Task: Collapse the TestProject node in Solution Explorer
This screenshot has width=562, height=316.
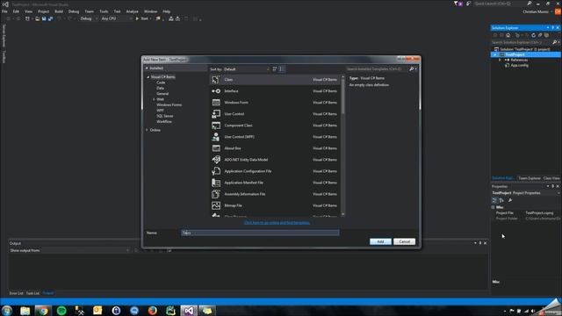Action: 495,54
